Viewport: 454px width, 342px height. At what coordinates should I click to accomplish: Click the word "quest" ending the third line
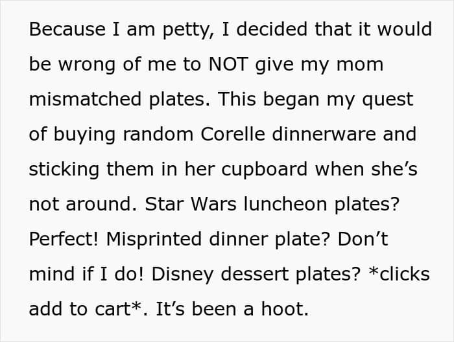click(387, 101)
